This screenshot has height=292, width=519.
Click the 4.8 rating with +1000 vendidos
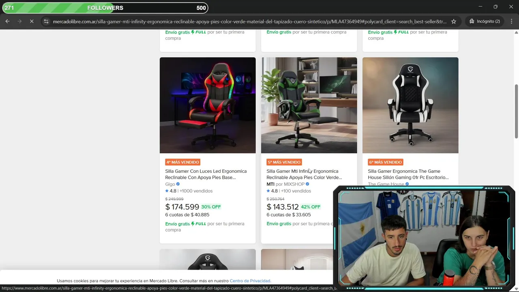coord(189,191)
